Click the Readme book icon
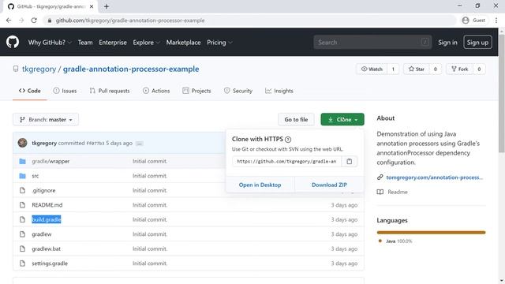The height and width of the screenshot is (284, 505). click(x=380, y=192)
